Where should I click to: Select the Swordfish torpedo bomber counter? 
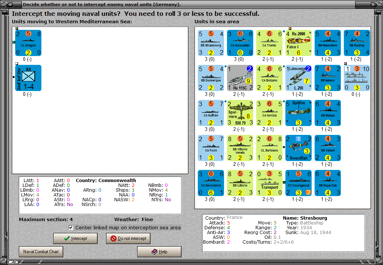point(298,147)
